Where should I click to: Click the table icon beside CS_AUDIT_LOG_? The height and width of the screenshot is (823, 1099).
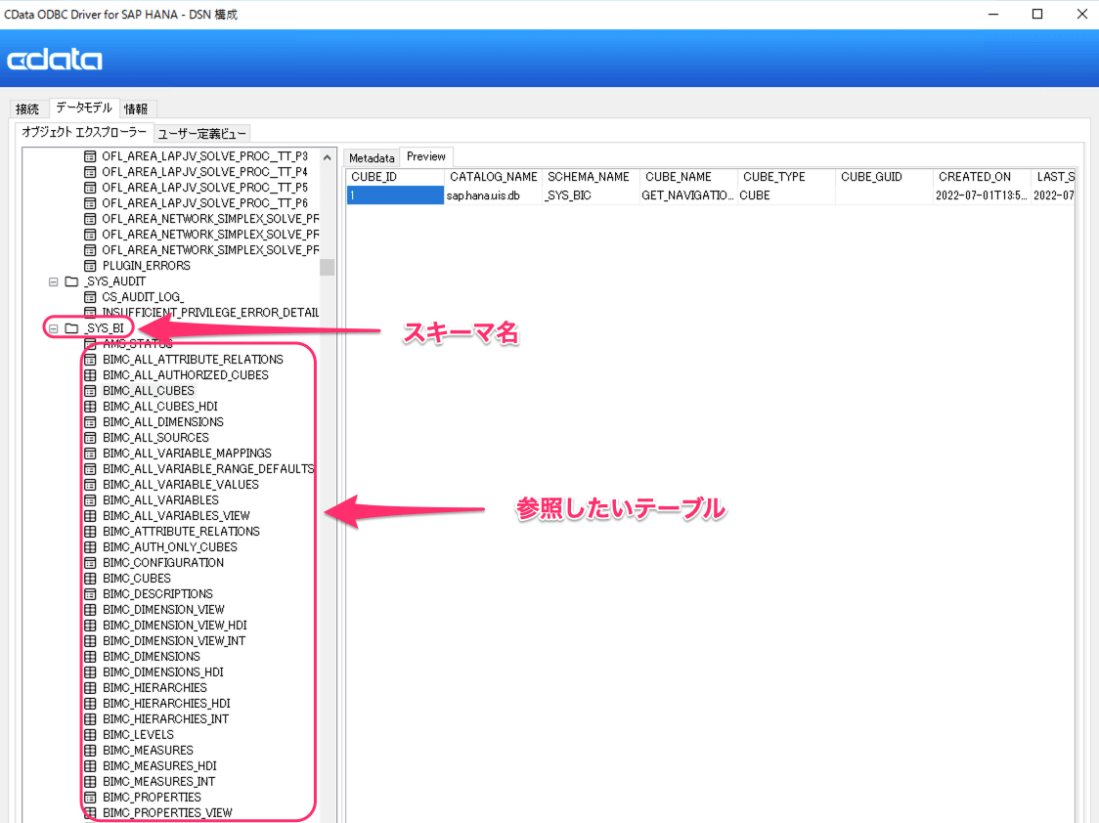tap(90, 297)
